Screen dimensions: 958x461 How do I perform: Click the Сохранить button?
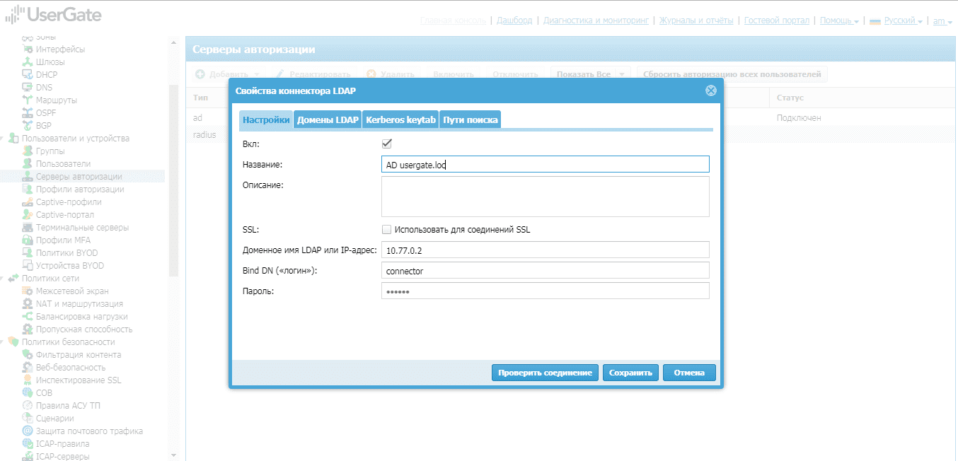point(630,373)
